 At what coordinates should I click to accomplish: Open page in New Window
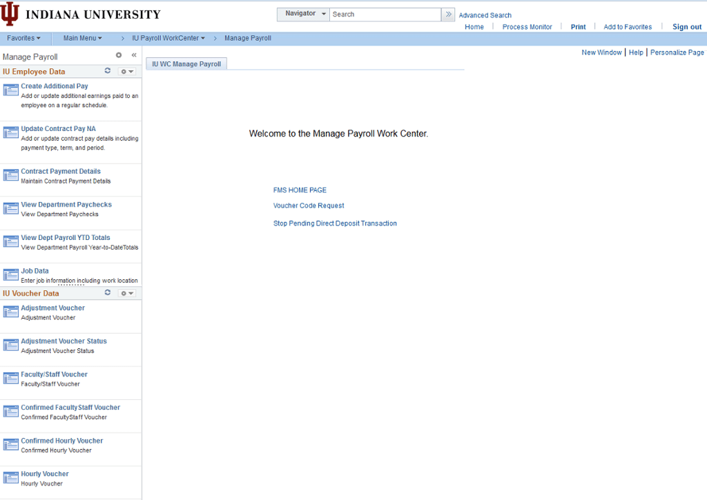click(601, 52)
